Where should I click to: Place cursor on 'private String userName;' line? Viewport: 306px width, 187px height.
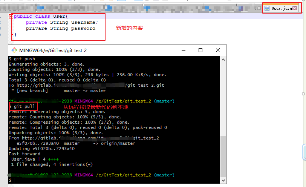click(x=62, y=23)
